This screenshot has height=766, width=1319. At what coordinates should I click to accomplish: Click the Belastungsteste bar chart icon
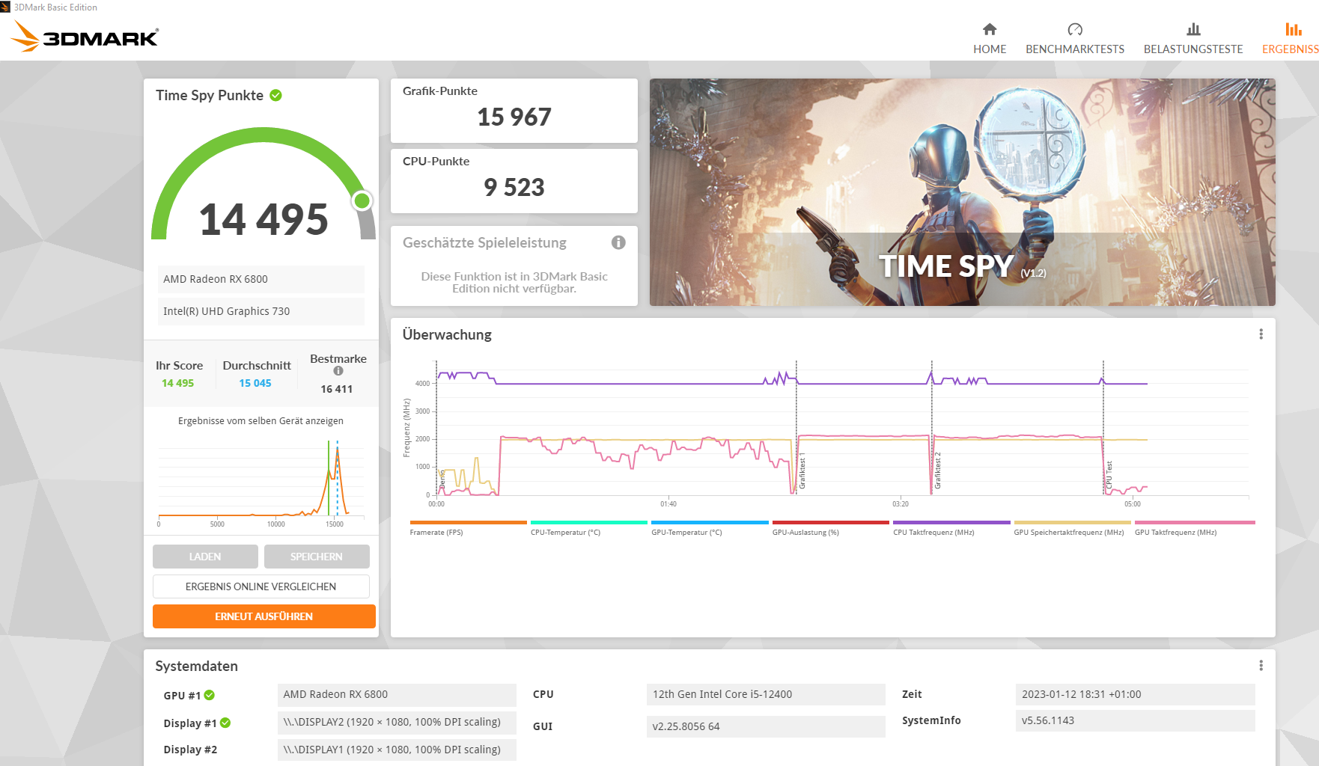pyautogui.click(x=1193, y=29)
